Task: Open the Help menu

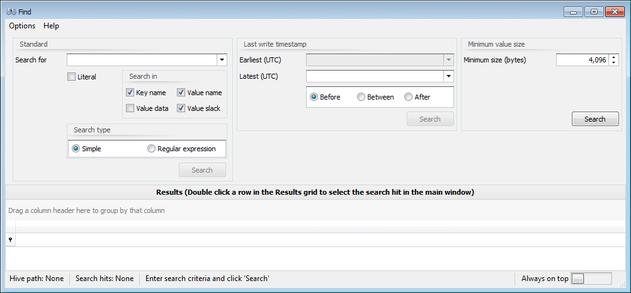Action: 51,26
